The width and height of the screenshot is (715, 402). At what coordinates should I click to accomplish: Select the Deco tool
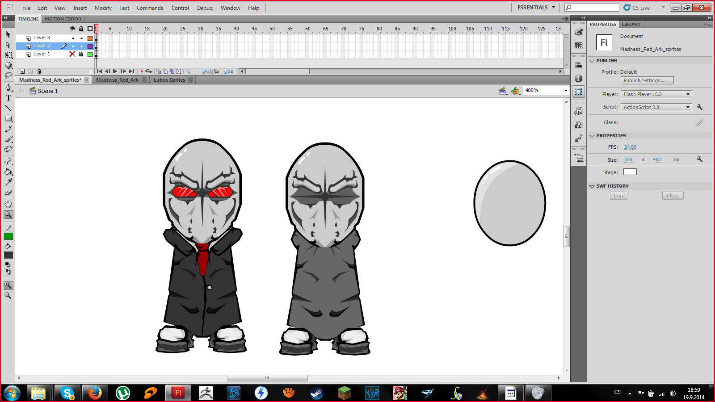(x=8, y=150)
